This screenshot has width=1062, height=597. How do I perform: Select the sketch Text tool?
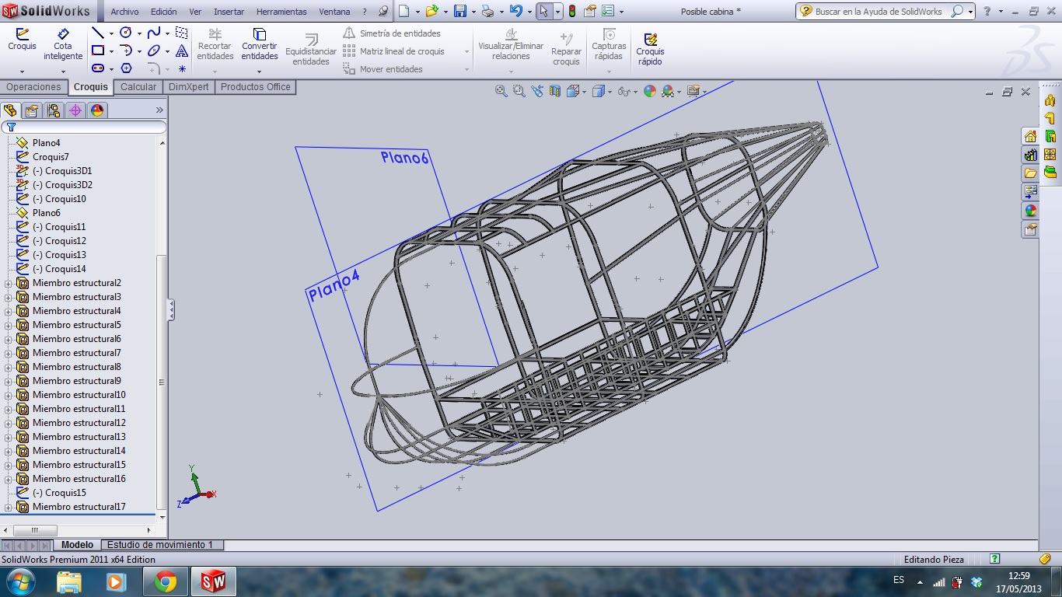(181, 51)
